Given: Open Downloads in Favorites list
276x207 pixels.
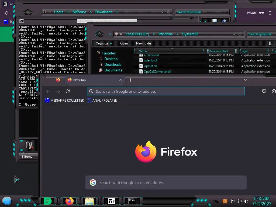Looking at the screenshot, I should click(x=113, y=64).
